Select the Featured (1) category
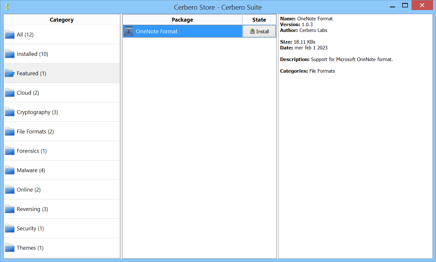This screenshot has height=262, width=436. (62, 73)
